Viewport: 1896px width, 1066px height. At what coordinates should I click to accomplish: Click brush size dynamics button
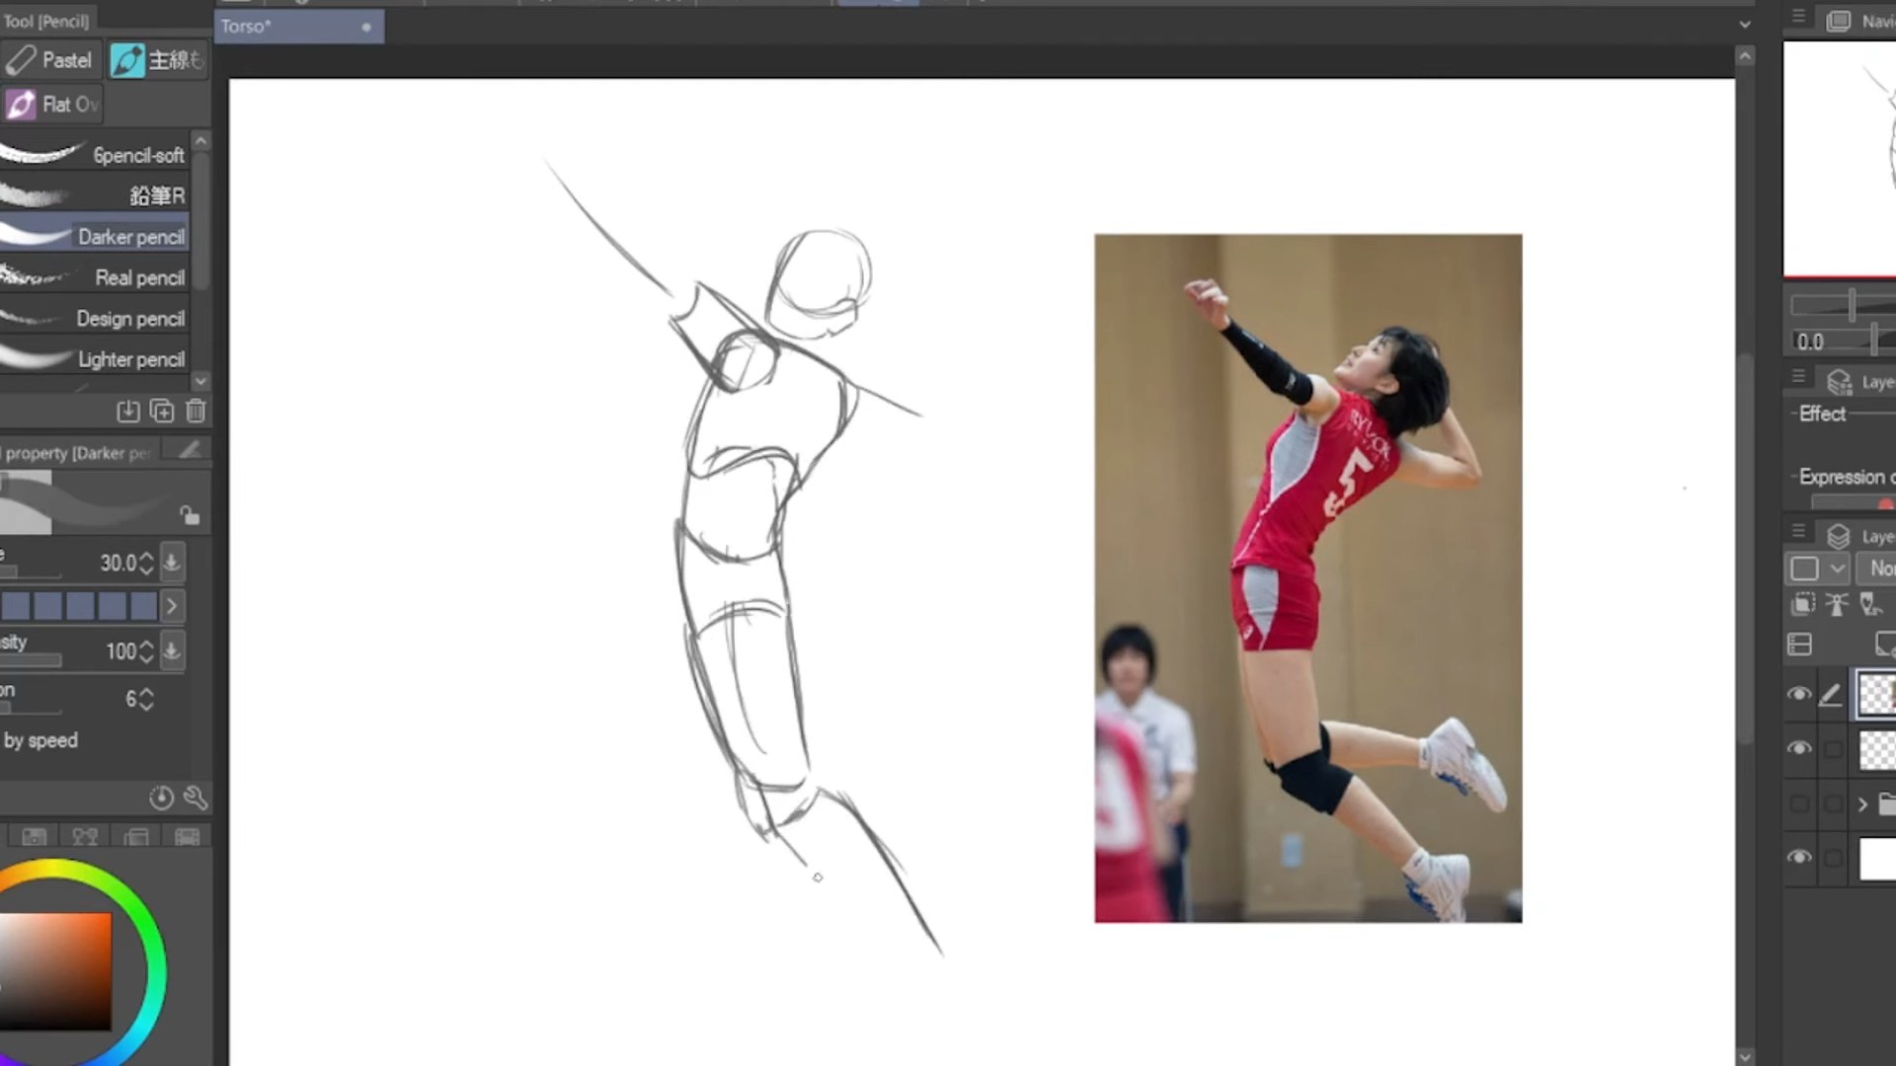(172, 563)
